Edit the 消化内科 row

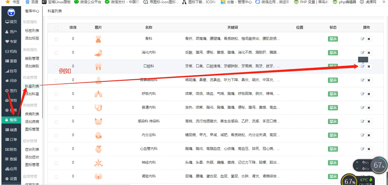coord(363,53)
